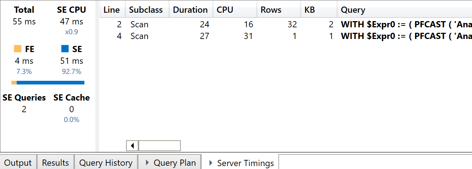Click the horizontal scrollbar thumb
The width and height of the screenshot is (472, 169).
point(159,146)
